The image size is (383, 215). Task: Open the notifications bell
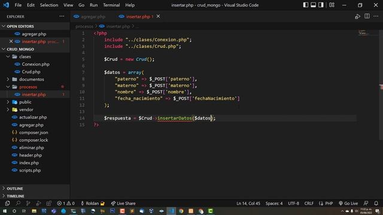(x=376, y=203)
